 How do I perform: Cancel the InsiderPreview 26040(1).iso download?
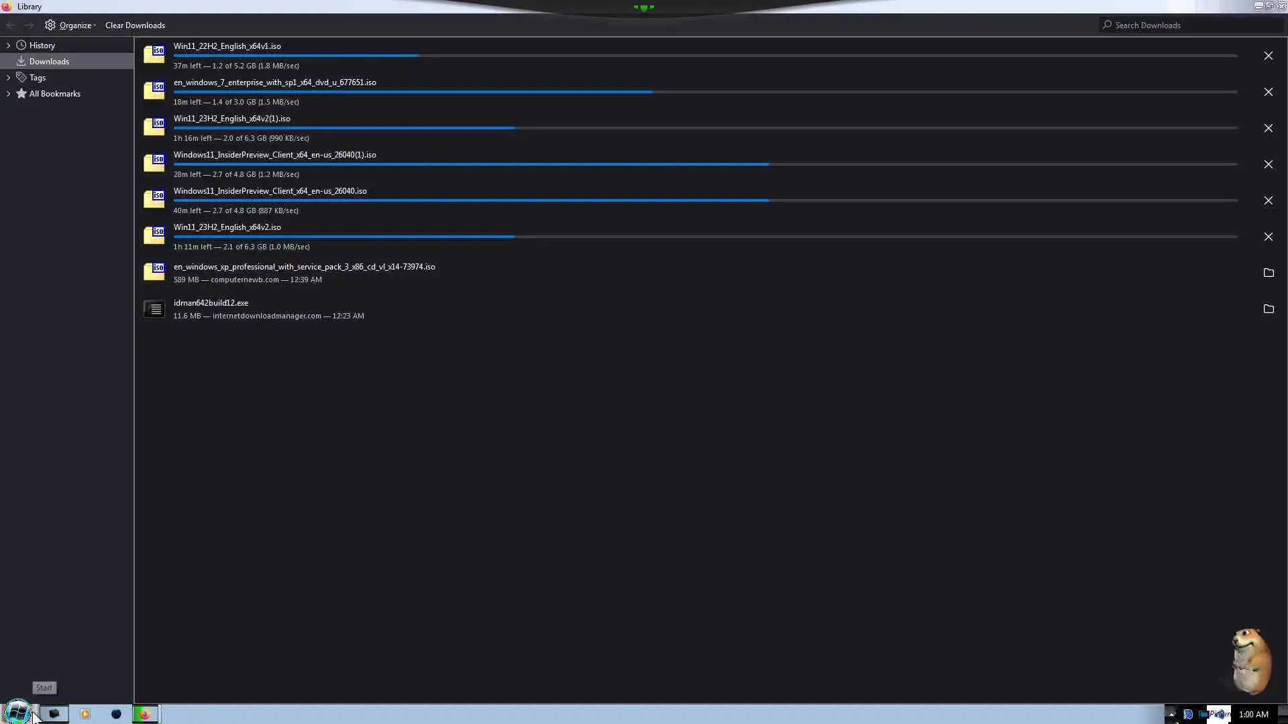tap(1268, 164)
